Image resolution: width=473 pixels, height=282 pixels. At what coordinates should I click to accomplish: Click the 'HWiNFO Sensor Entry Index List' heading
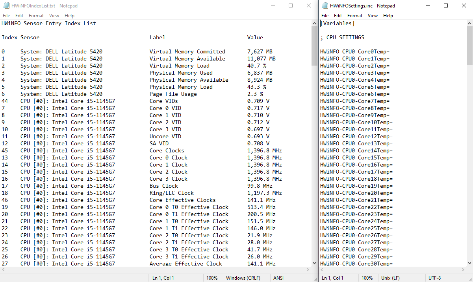pos(49,23)
